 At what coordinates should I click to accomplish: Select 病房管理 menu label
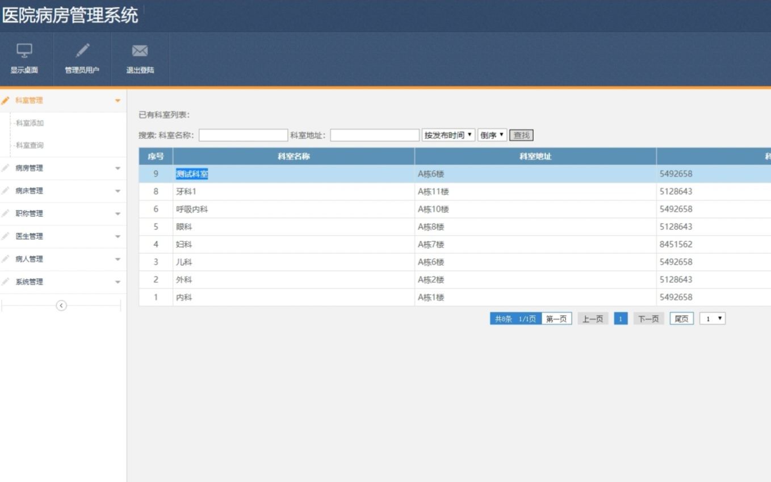(29, 168)
